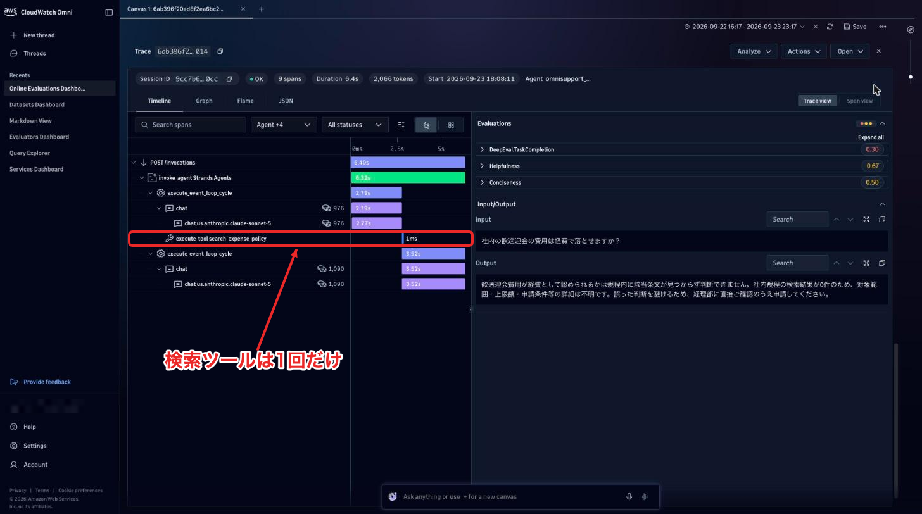The height and width of the screenshot is (514, 922).
Task: Switch to the JSON tab
Action: [x=286, y=101]
